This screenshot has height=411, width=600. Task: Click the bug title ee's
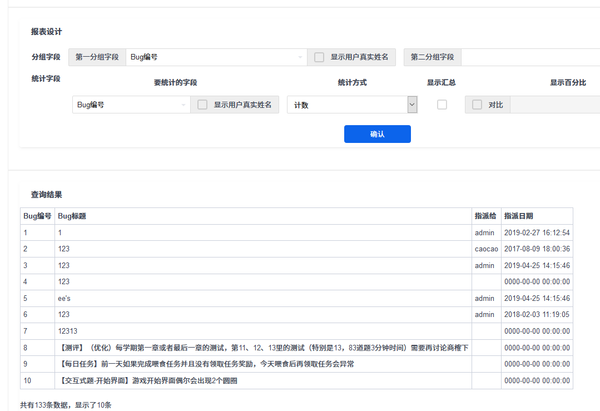pyautogui.click(x=65, y=299)
